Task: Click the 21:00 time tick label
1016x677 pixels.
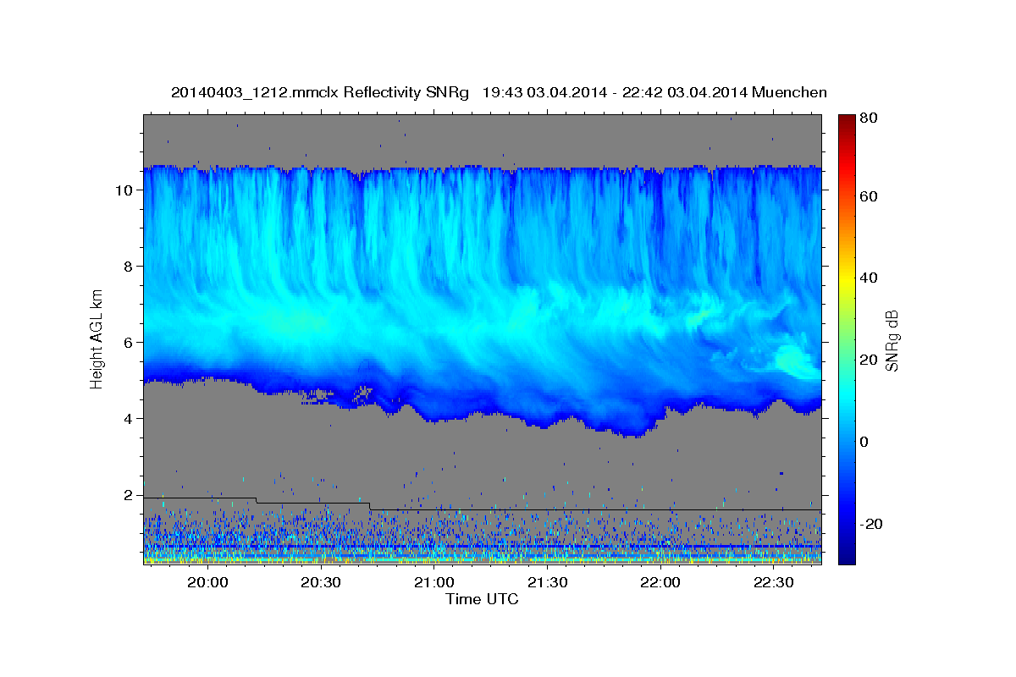Action: (433, 582)
